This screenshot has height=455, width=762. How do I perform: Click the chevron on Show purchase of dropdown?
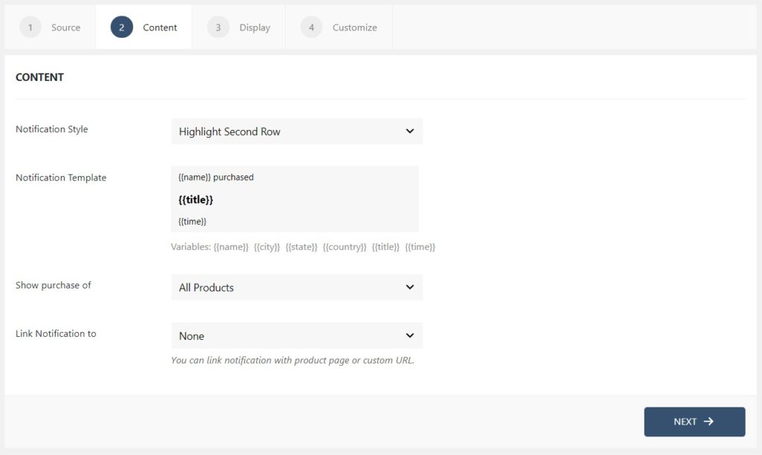409,287
